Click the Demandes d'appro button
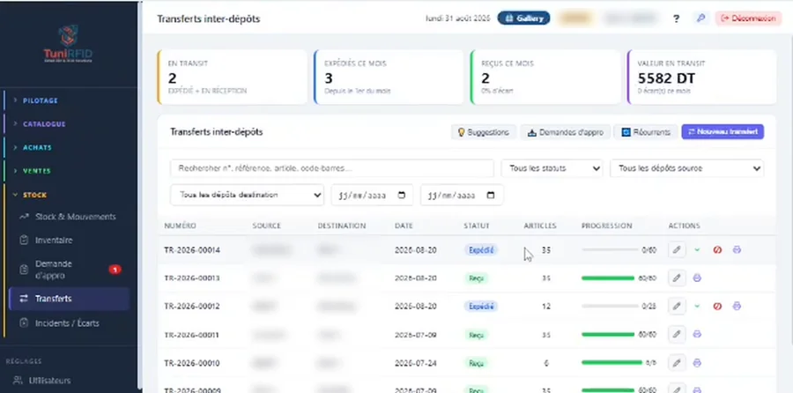The height and width of the screenshot is (393, 793). point(565,132)
